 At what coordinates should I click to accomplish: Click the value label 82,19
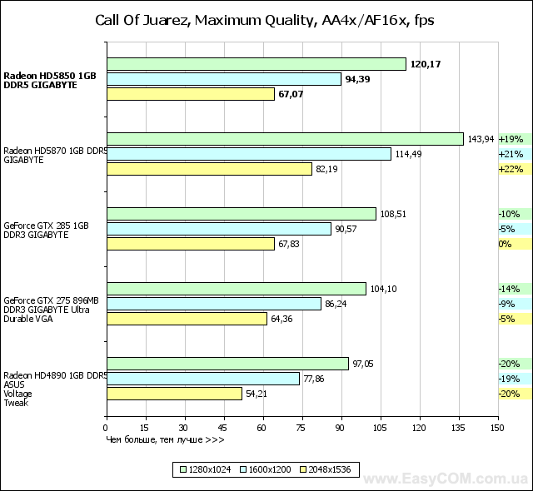(x=327, y=169)
